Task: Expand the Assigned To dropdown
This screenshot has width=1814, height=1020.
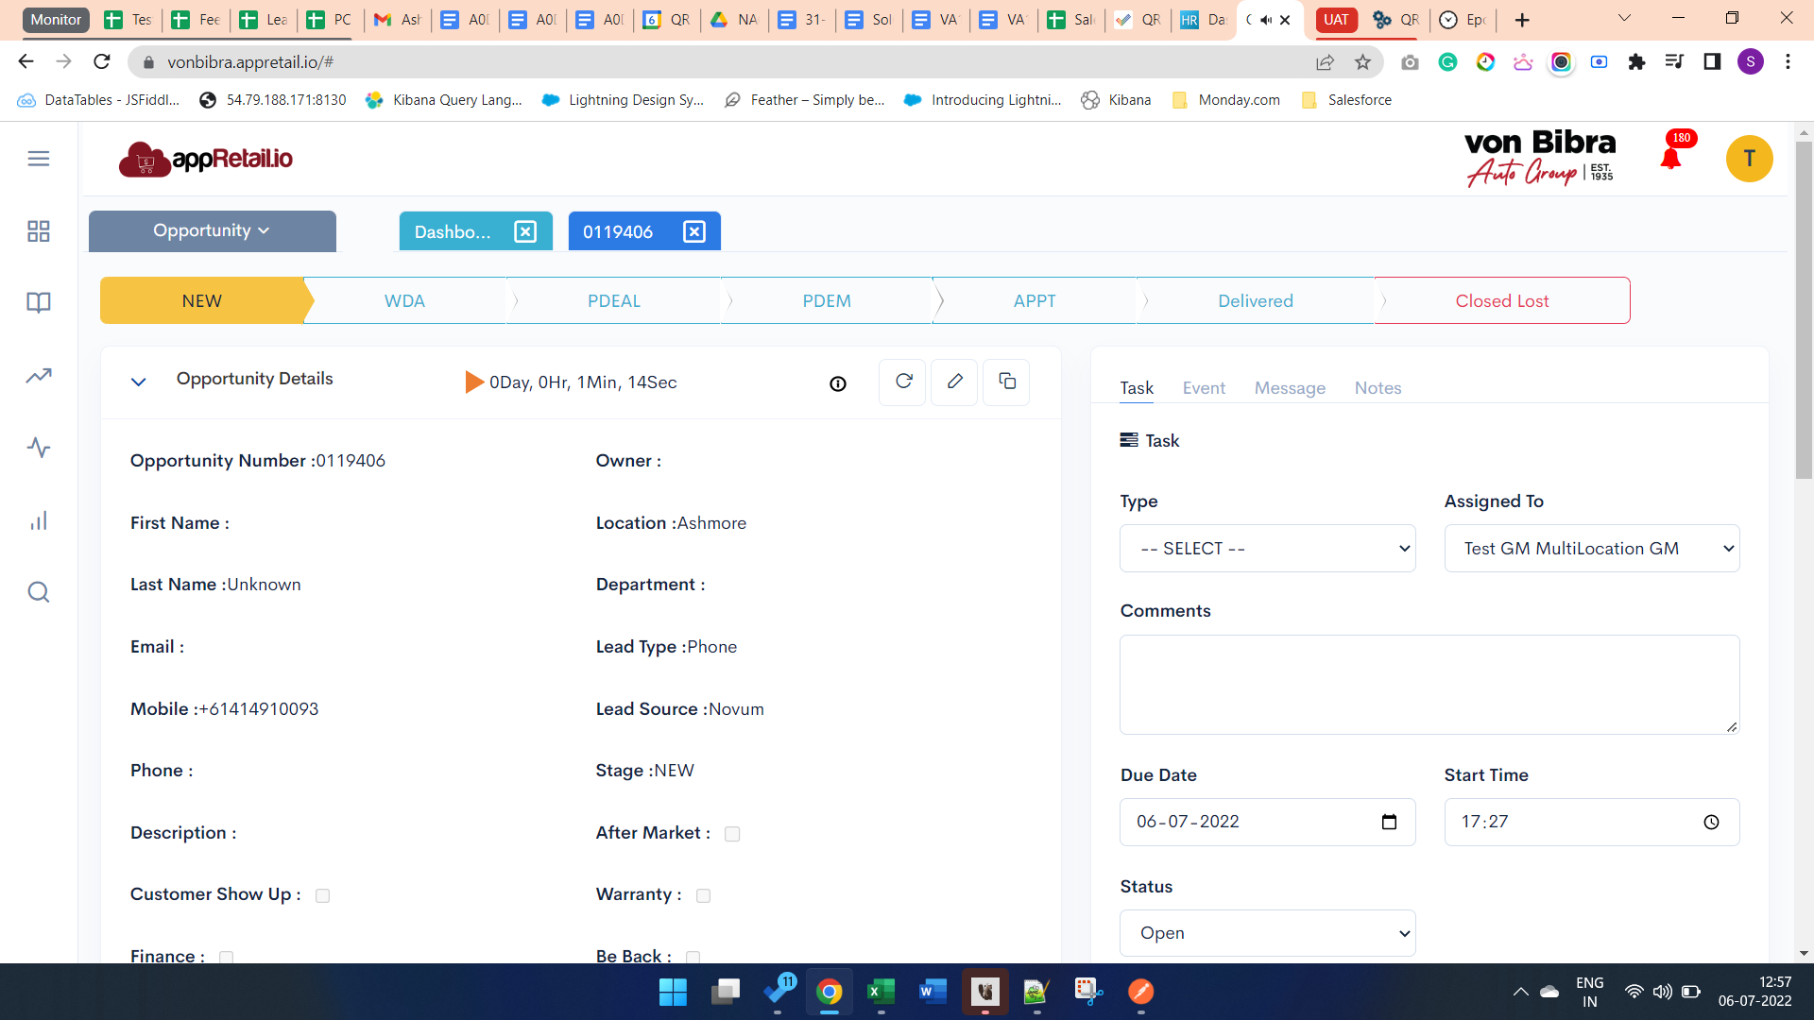Action: pos(1591,549)
